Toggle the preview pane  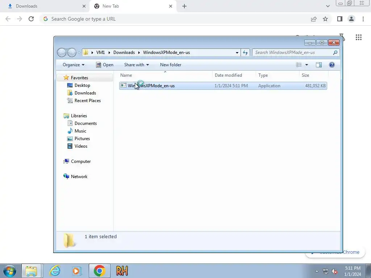coord(319,65)
